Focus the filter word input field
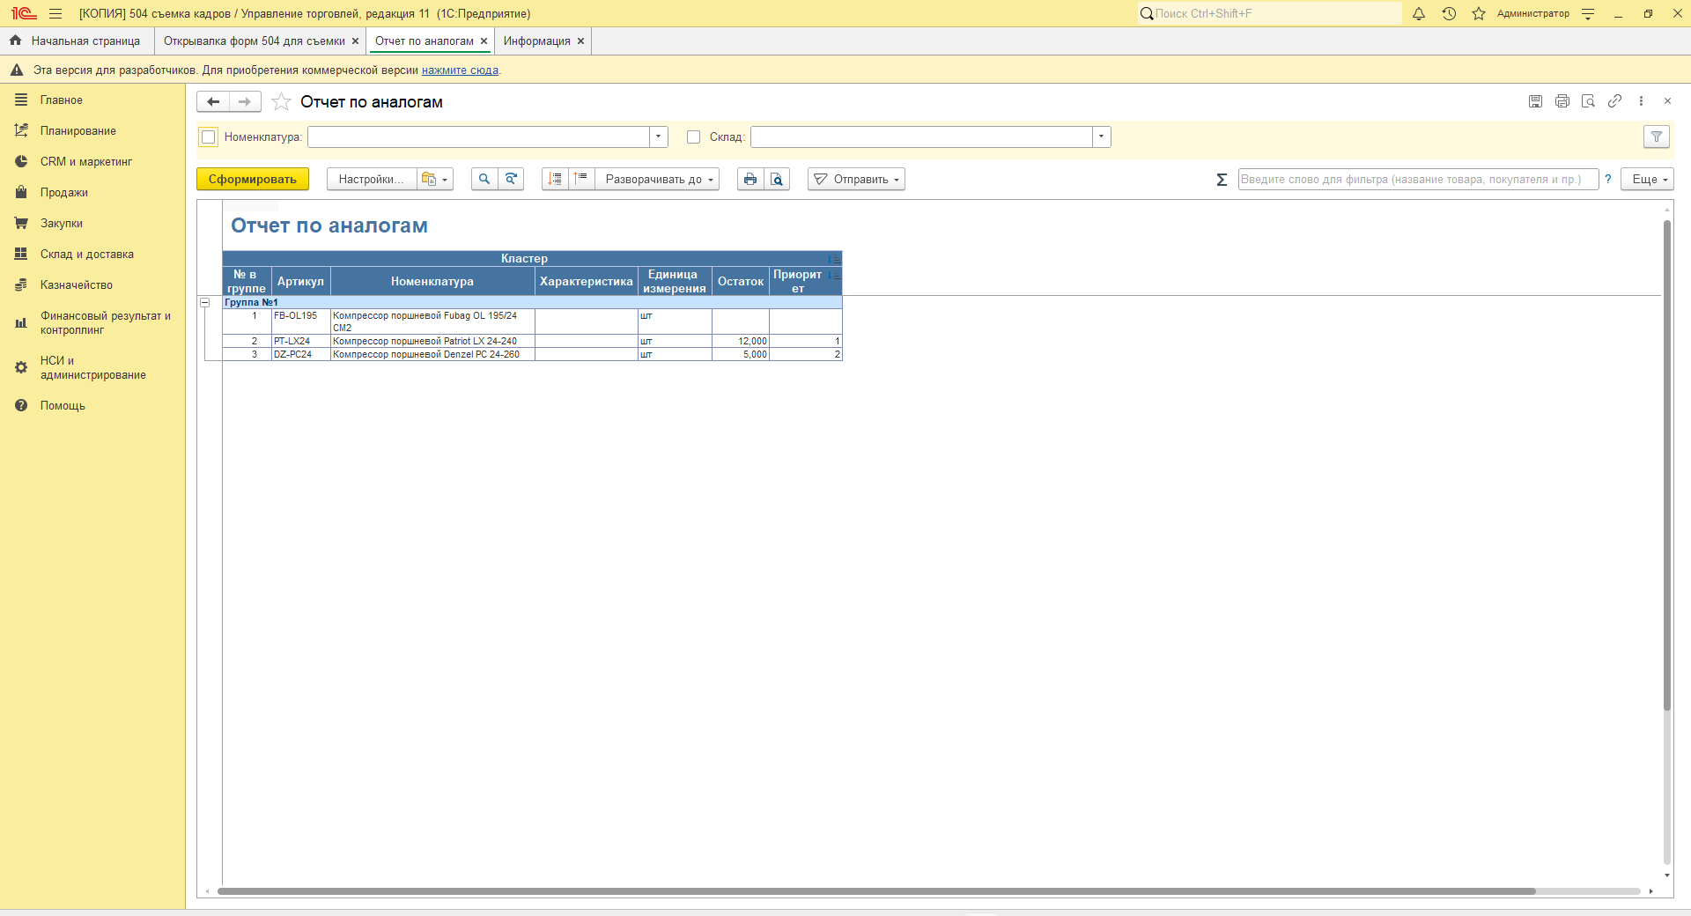Viewport: 1691px width, 916px height. [x=1418, y=179]
